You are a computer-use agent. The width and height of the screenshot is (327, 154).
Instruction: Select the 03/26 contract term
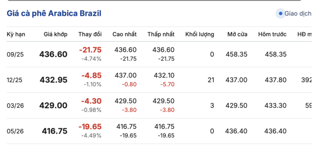pos(15,106)
